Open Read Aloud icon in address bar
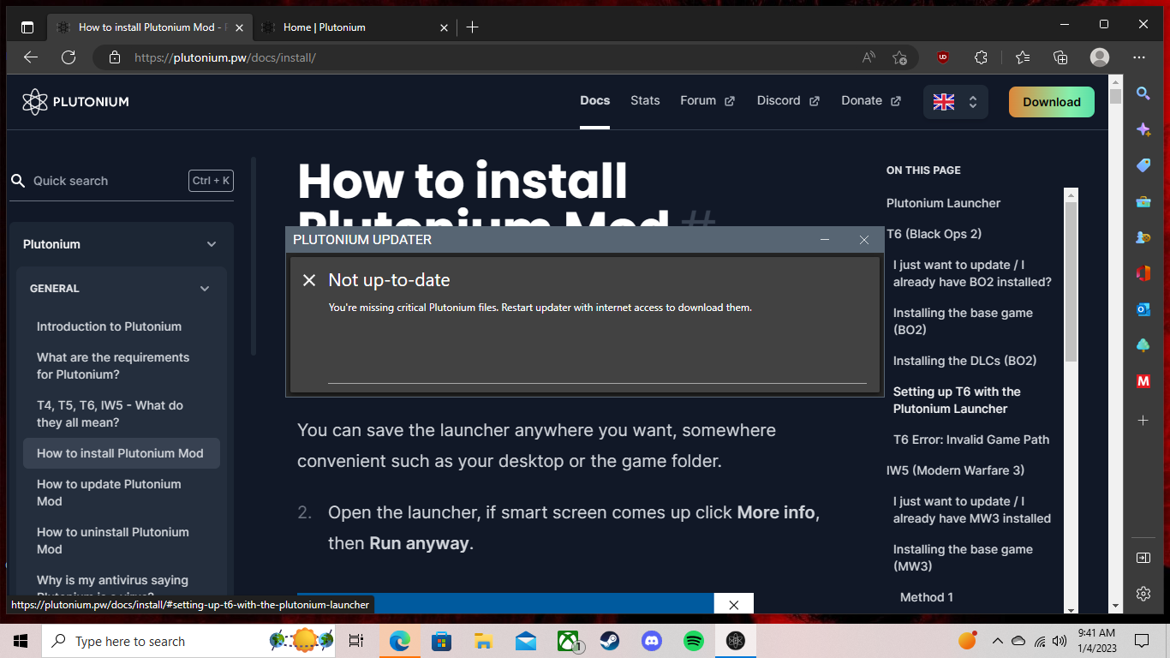The image size is (1170, 658). point(869,57)
